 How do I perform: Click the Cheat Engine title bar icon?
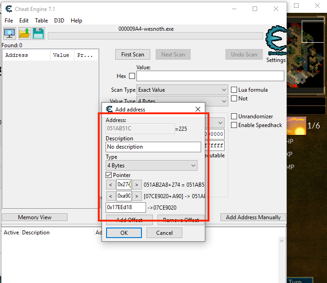(x=9, y=9)
